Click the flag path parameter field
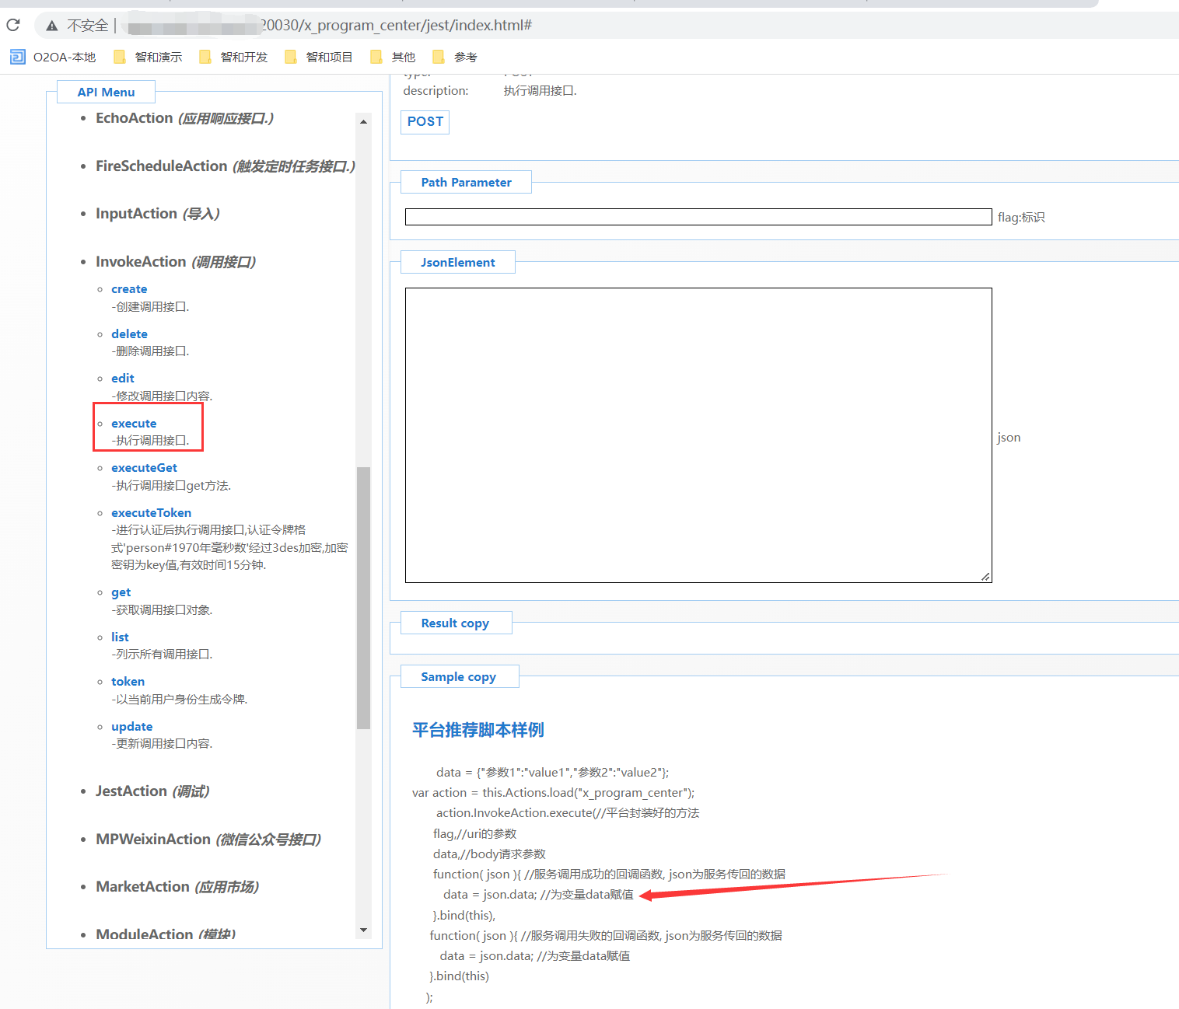 [698, 217]
